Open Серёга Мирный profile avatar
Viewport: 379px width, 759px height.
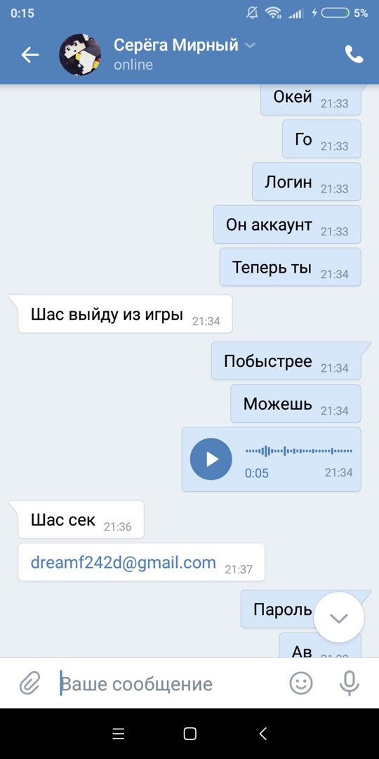pyautogui.click(x=80, y=55)
